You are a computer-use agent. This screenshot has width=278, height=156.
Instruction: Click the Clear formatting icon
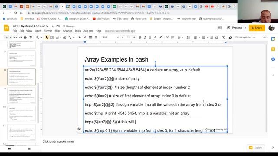(224, 37)
